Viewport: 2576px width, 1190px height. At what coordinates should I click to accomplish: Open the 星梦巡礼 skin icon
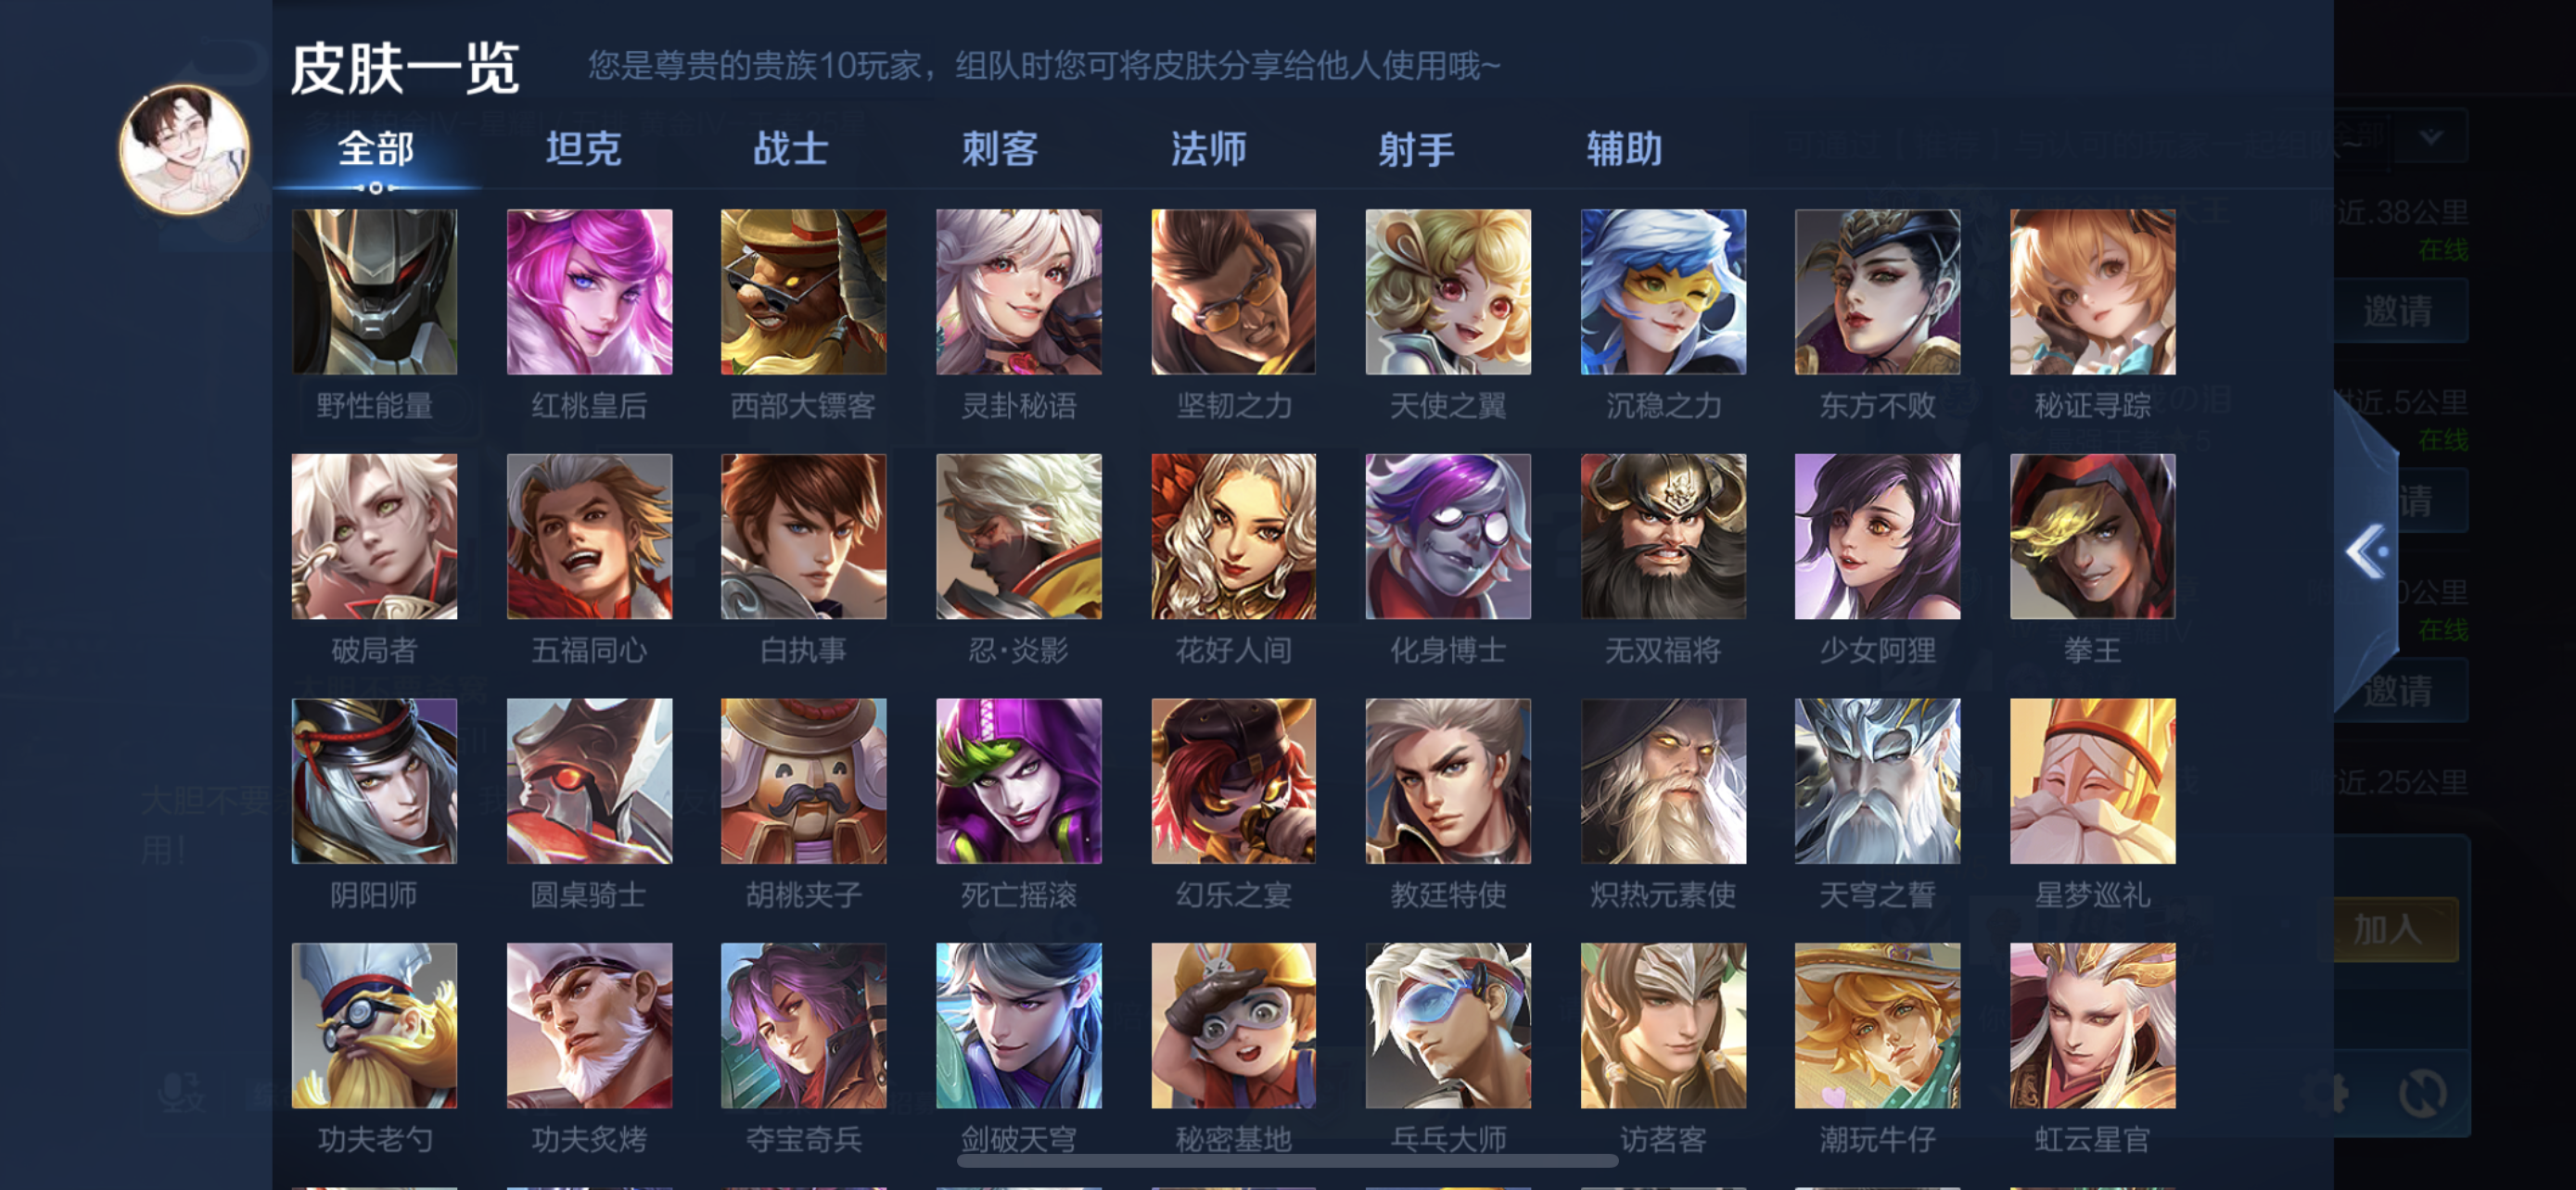(2092, 781)
